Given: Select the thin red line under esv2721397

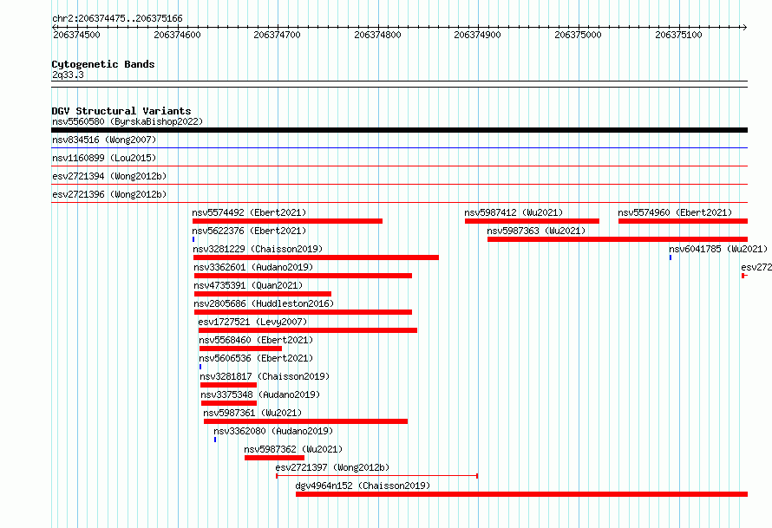Looking at the screenshot, I should coord(376,476).
